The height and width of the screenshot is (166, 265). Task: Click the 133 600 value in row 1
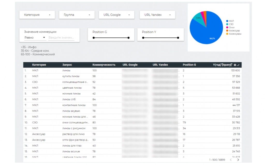[x=235, y=71]
